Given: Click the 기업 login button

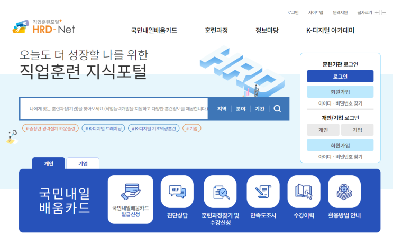Looking at the screenshot, I should (358, 130).
